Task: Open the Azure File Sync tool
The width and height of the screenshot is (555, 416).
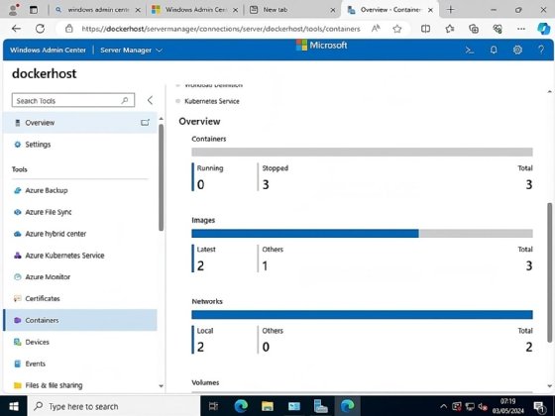Action: pyautogui.click(x=80, y=212)
